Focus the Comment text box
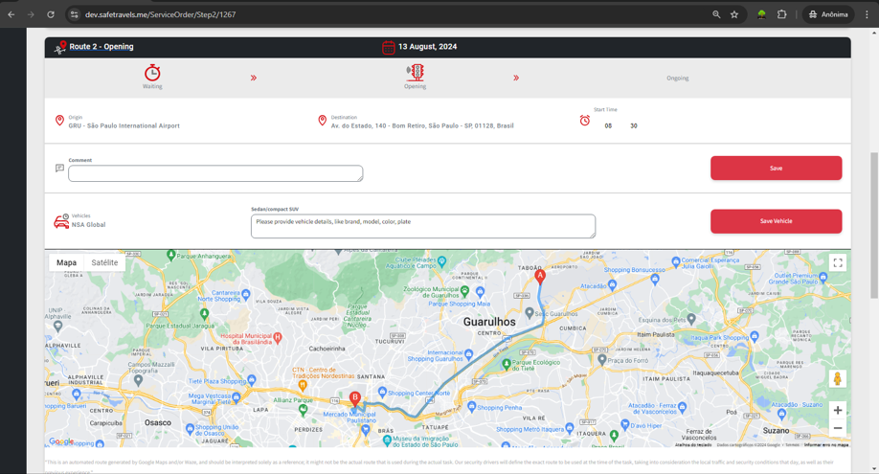Viewport: 879px width, 474px height. (x=215, y=173)
